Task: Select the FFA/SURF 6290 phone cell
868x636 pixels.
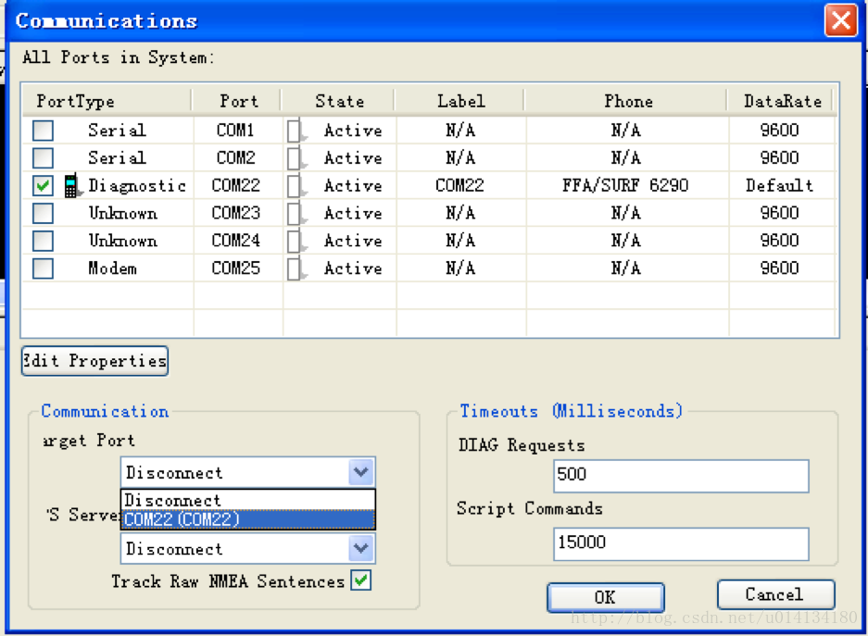Action: [625, 185]
